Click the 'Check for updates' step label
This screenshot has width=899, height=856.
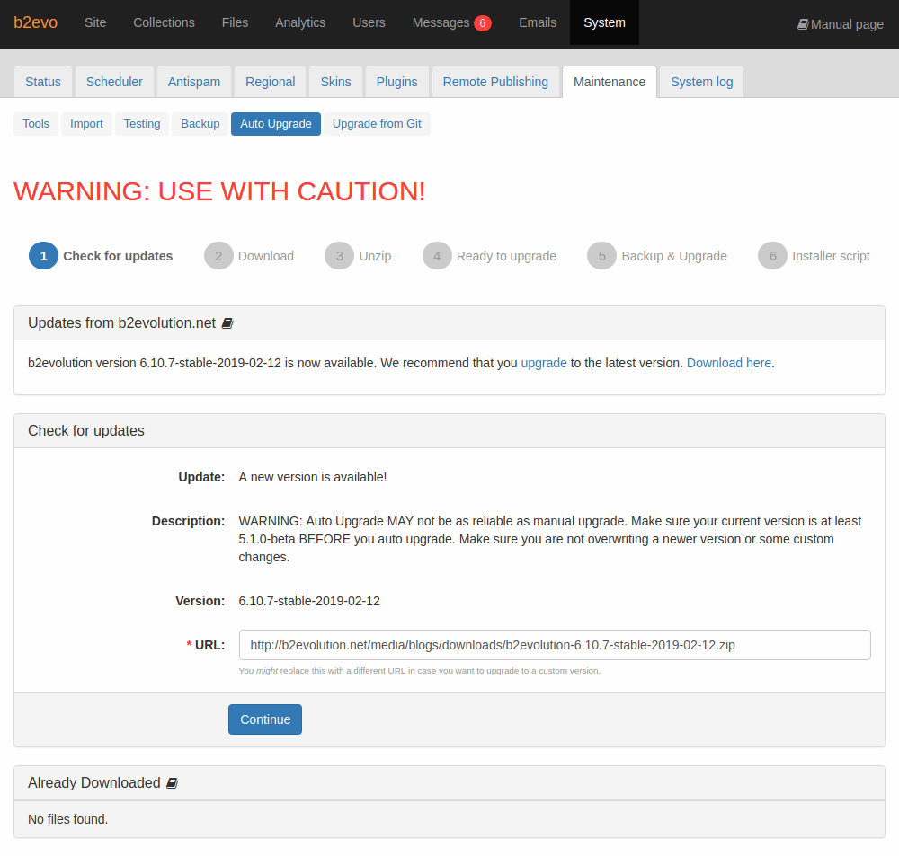(118, 256)
